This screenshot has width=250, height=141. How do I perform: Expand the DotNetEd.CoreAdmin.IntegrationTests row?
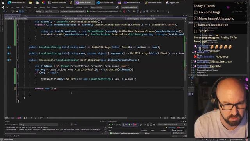(109, 133)
